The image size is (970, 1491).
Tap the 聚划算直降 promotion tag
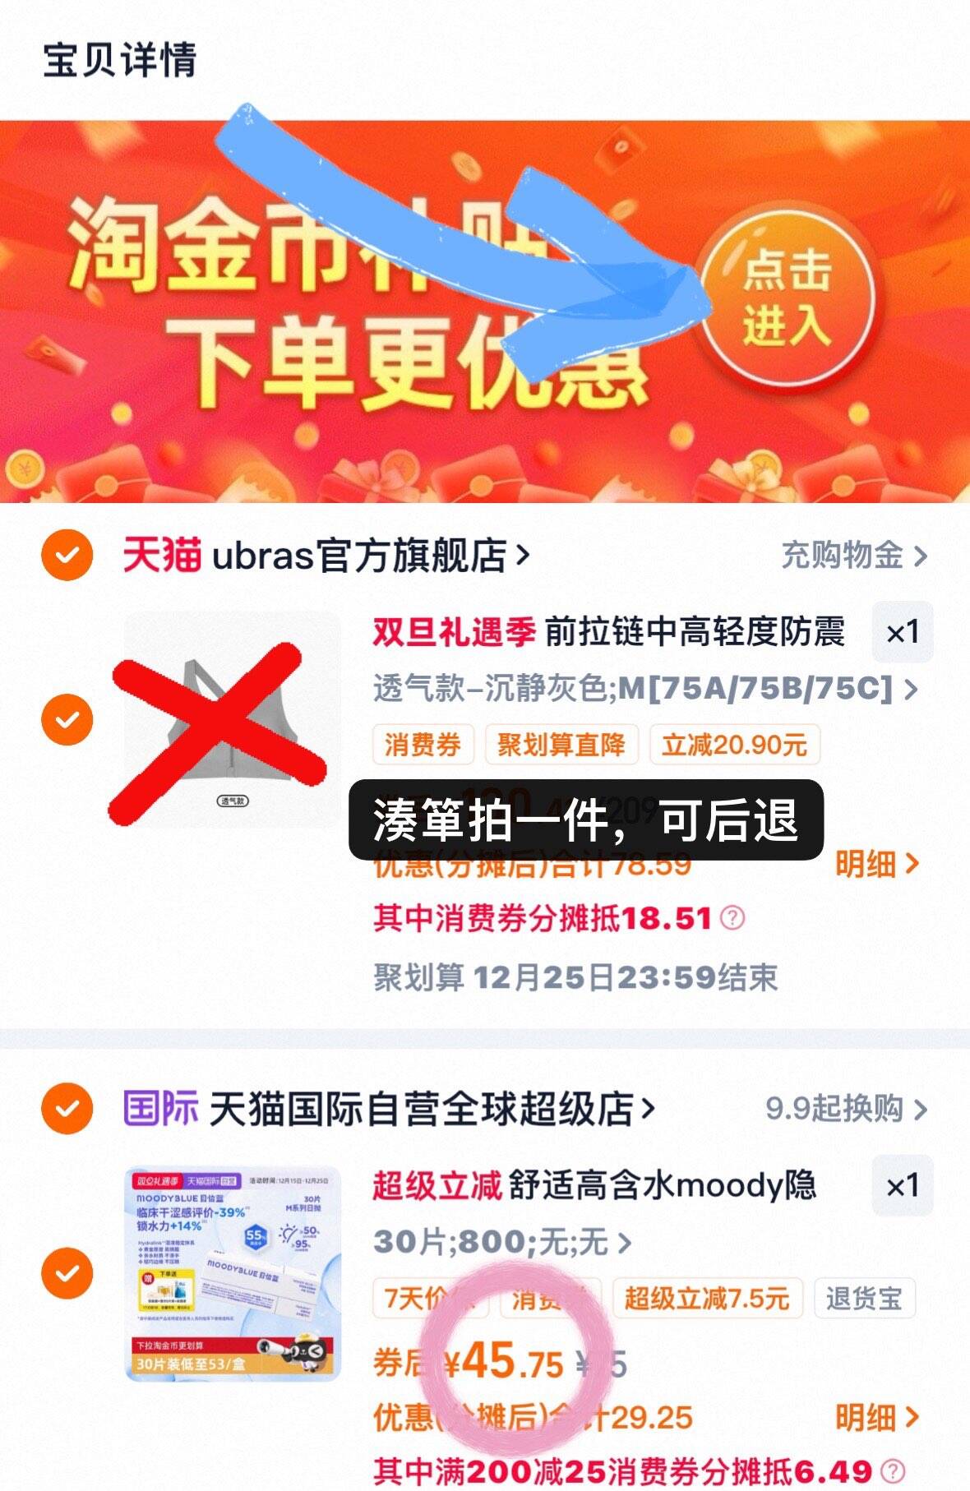coord(561,745)
